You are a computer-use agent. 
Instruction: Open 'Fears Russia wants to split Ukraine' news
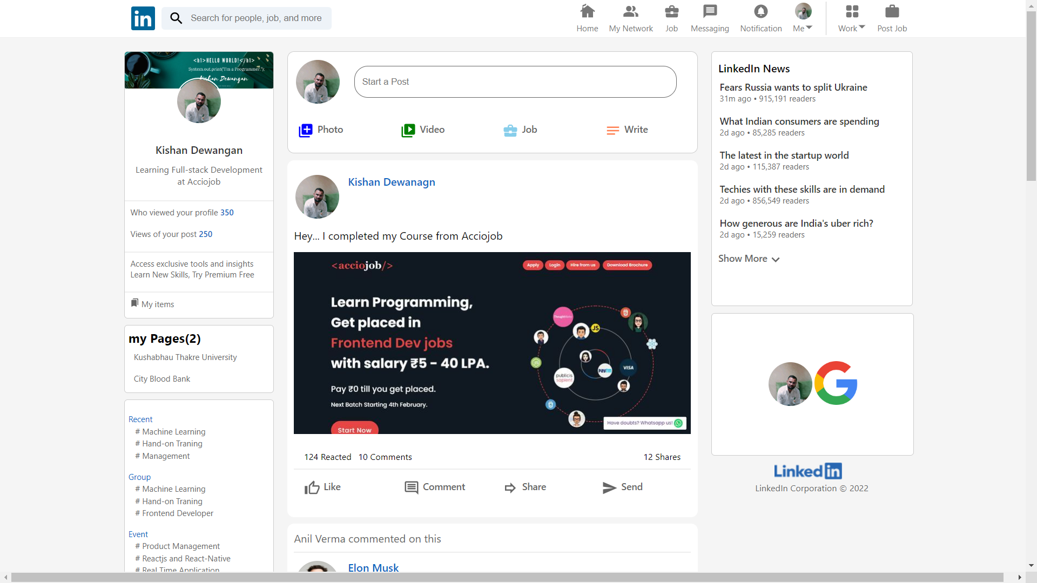click(x=793, y=87)
